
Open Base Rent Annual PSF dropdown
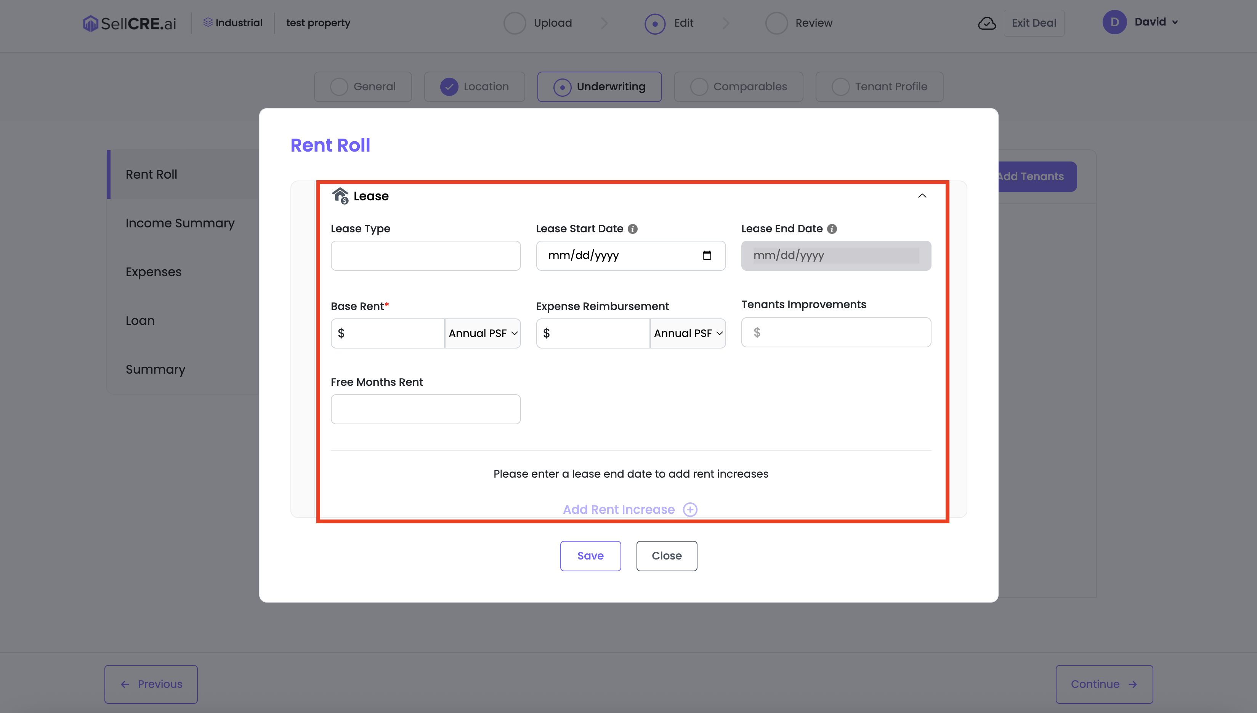[x=483, y=334]
